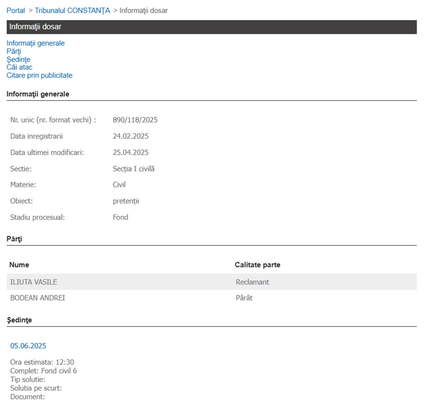Click the Materie value Civil
Viewport: 425px width, 404px height.
119,185
